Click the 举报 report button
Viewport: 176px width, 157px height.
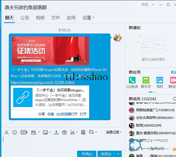click(x=145, y=5)
